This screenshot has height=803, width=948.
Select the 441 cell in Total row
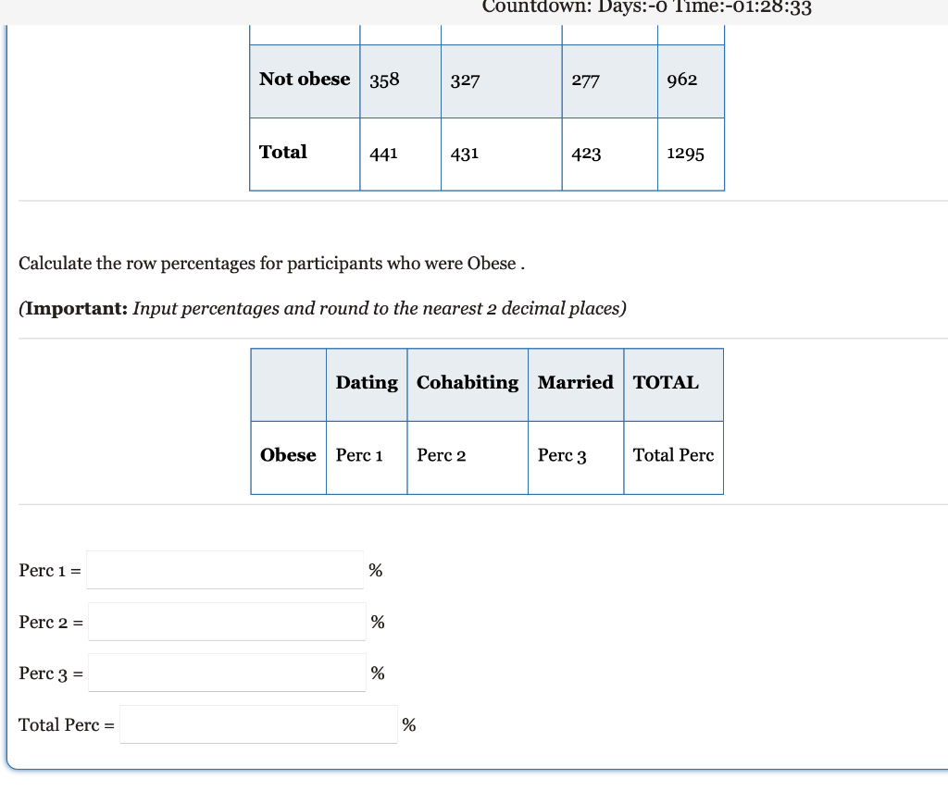tap(400, 154)
